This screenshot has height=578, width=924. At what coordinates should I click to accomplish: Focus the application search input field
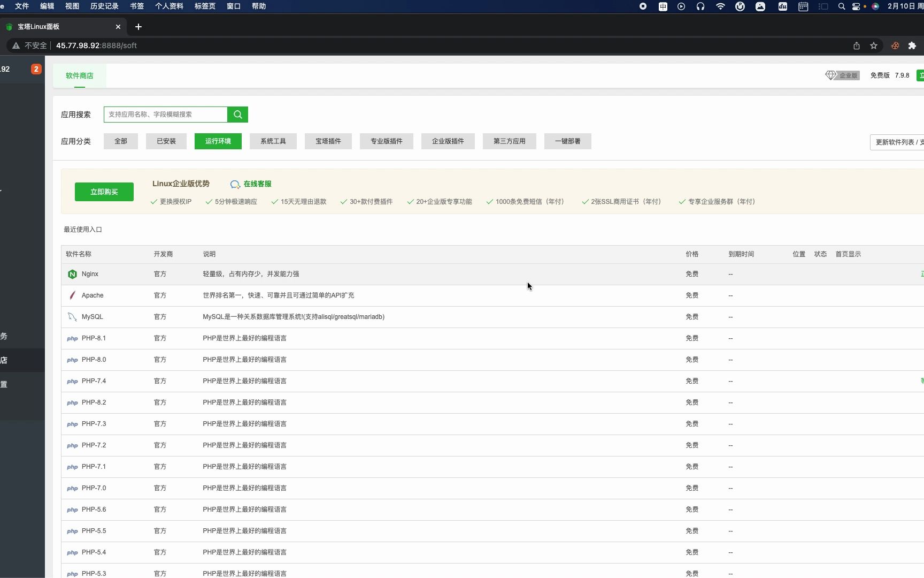coord(165,115)
